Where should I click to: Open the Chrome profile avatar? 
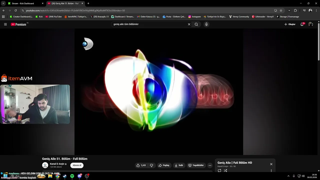point(310,10)
